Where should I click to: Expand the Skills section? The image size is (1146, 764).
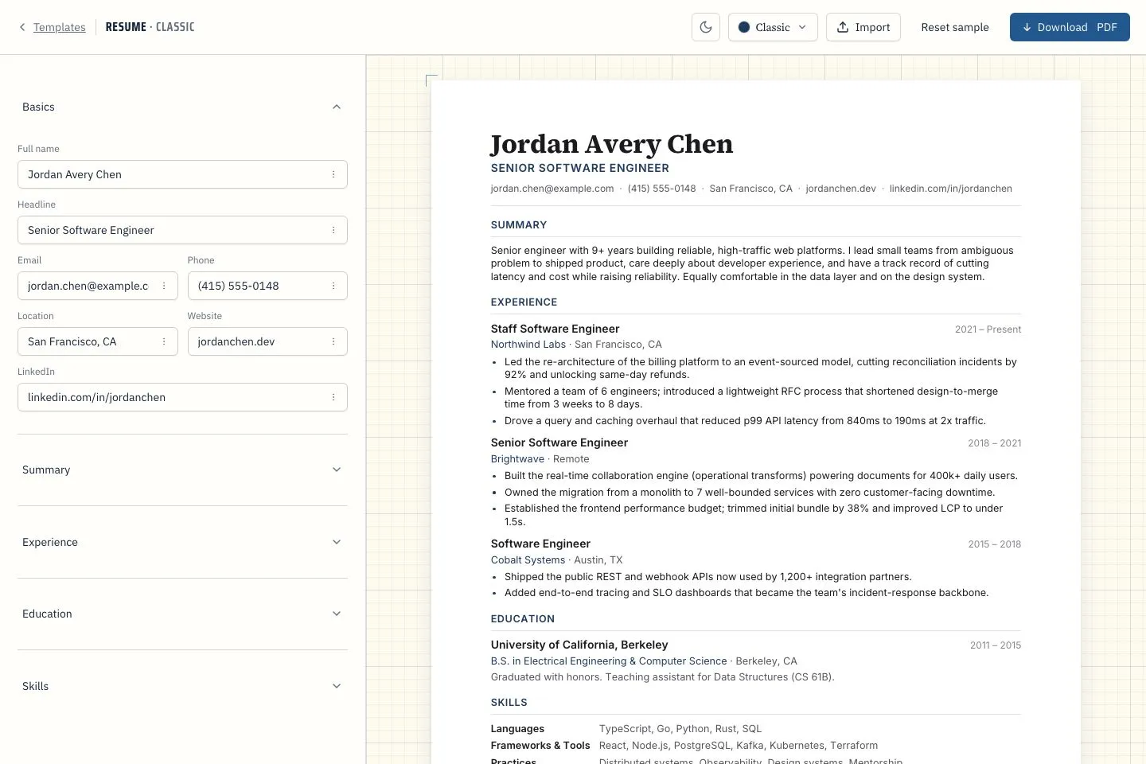pyautogui.click(x=182, y=686)
